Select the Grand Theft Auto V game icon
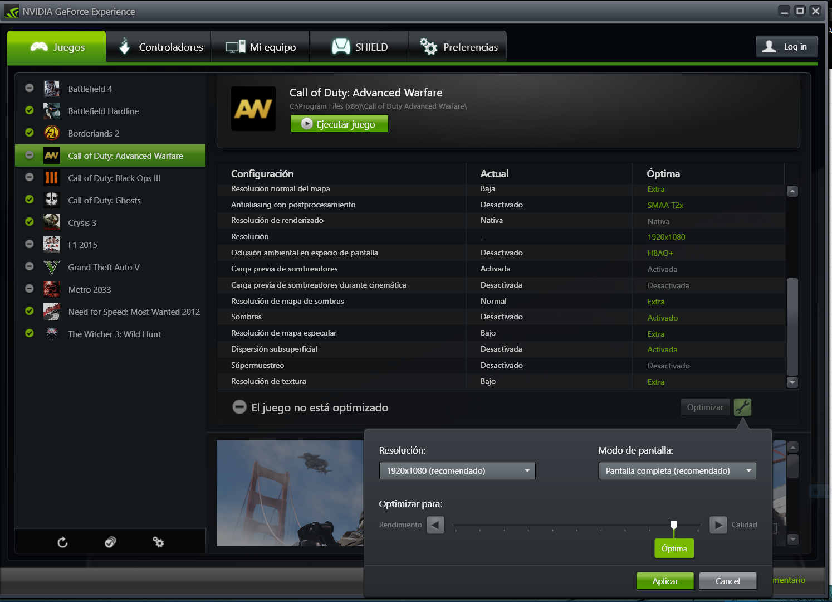 coord(52,268)
